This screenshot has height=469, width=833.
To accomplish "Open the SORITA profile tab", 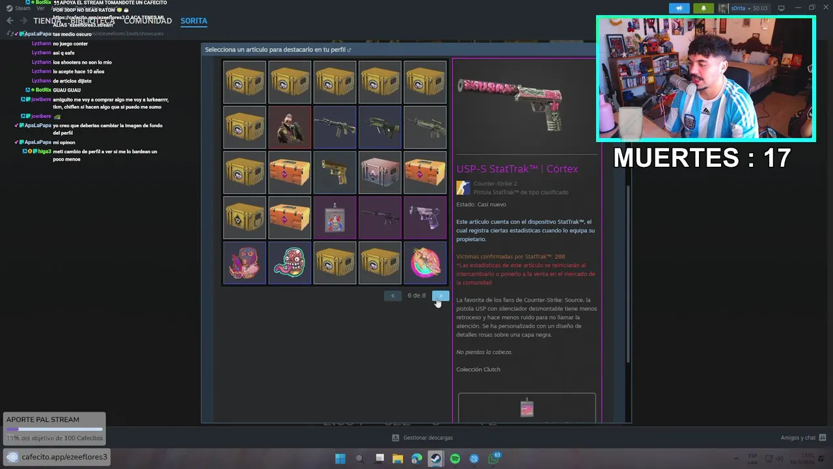I will tap(194, 21).
